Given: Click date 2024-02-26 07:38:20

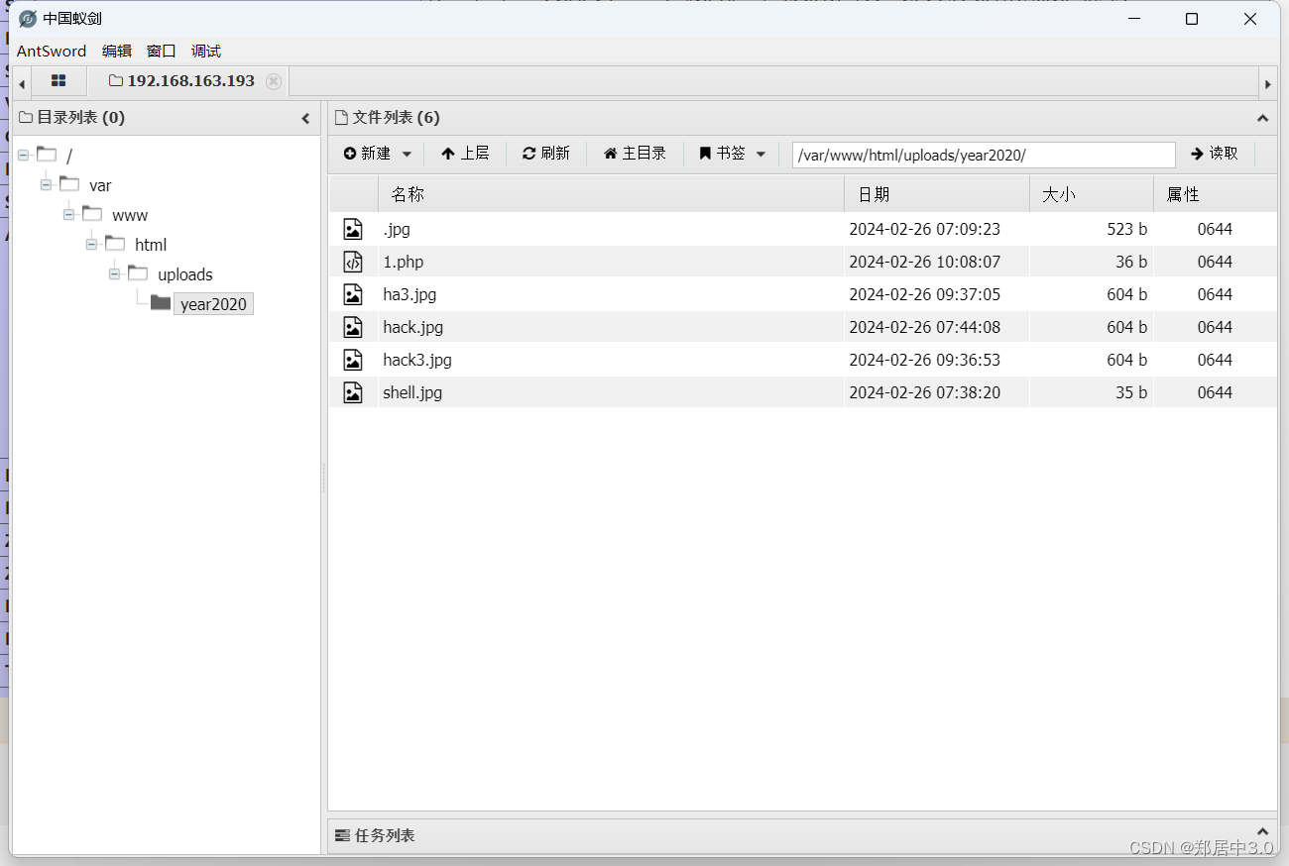Looking at the screenshot, I should pyautogui.click(x=924, y=392).
